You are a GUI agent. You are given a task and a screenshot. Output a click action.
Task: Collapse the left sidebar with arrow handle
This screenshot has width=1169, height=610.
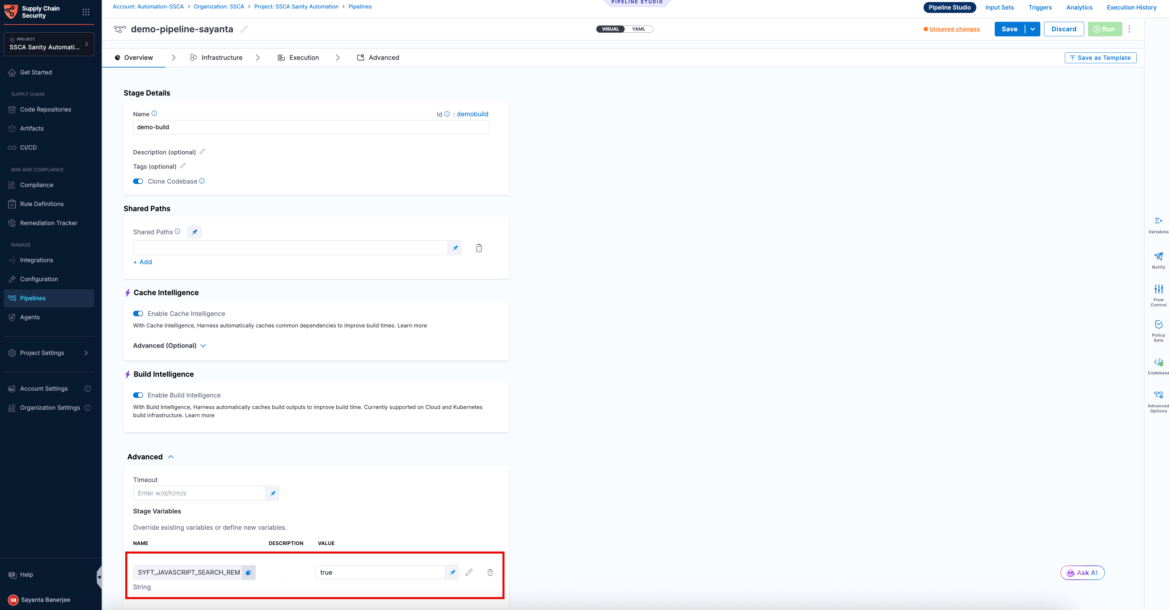pyautogui.click(x=99, y=577)
